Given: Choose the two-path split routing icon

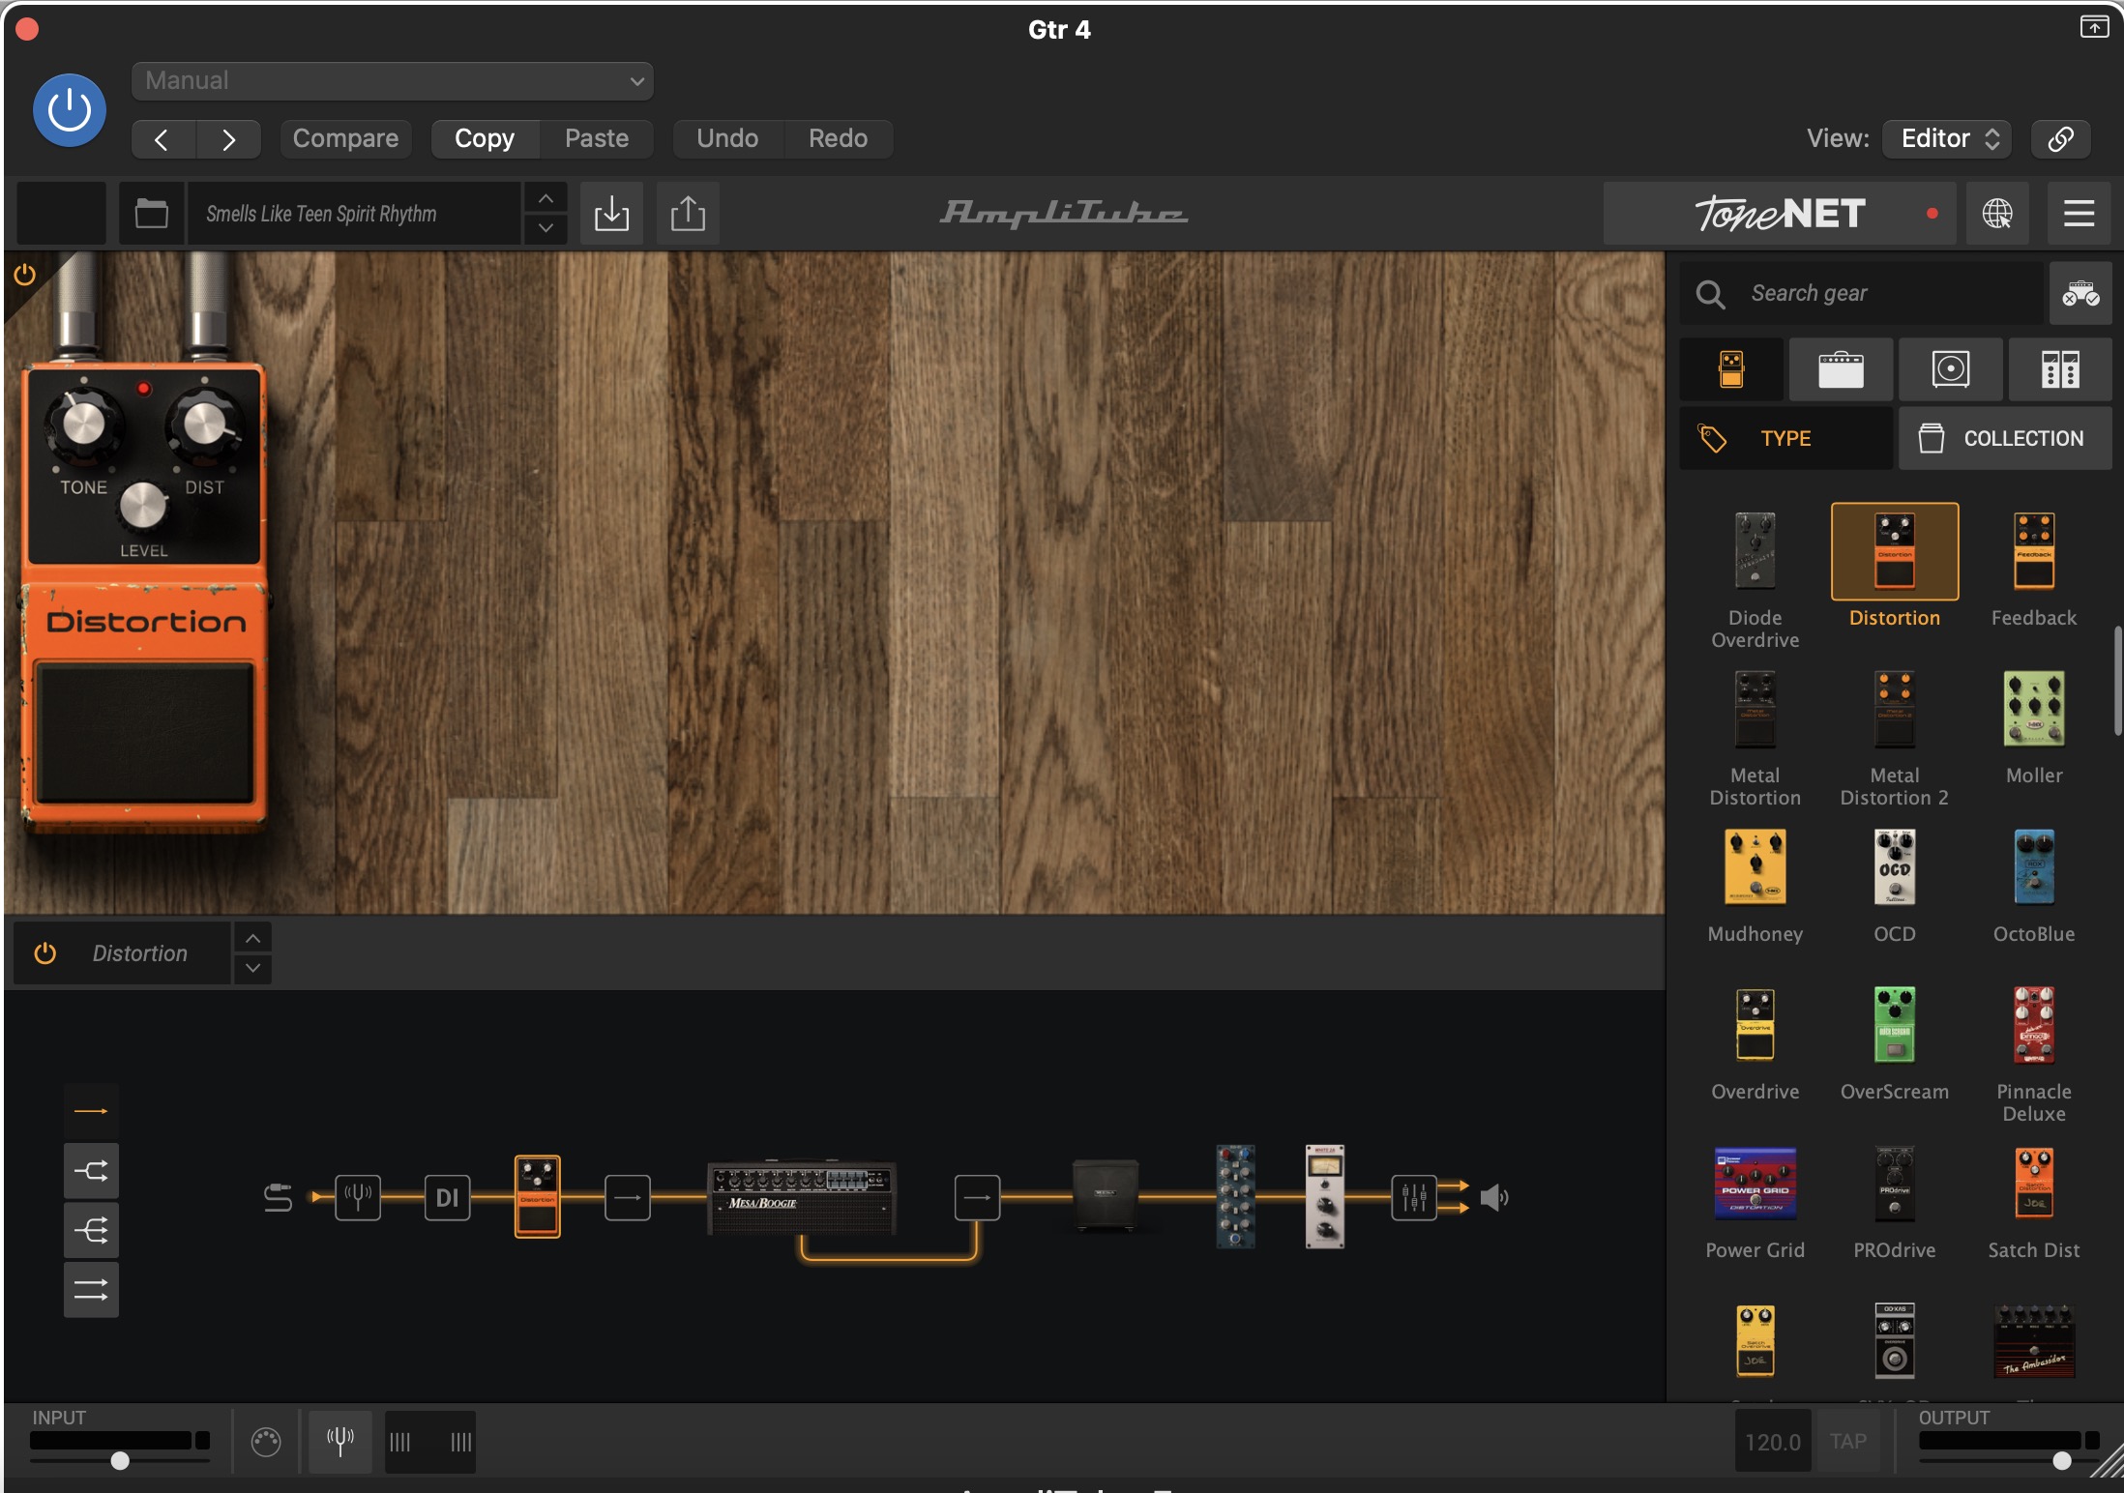Looking at the screenshot, I should (91, 1171).
